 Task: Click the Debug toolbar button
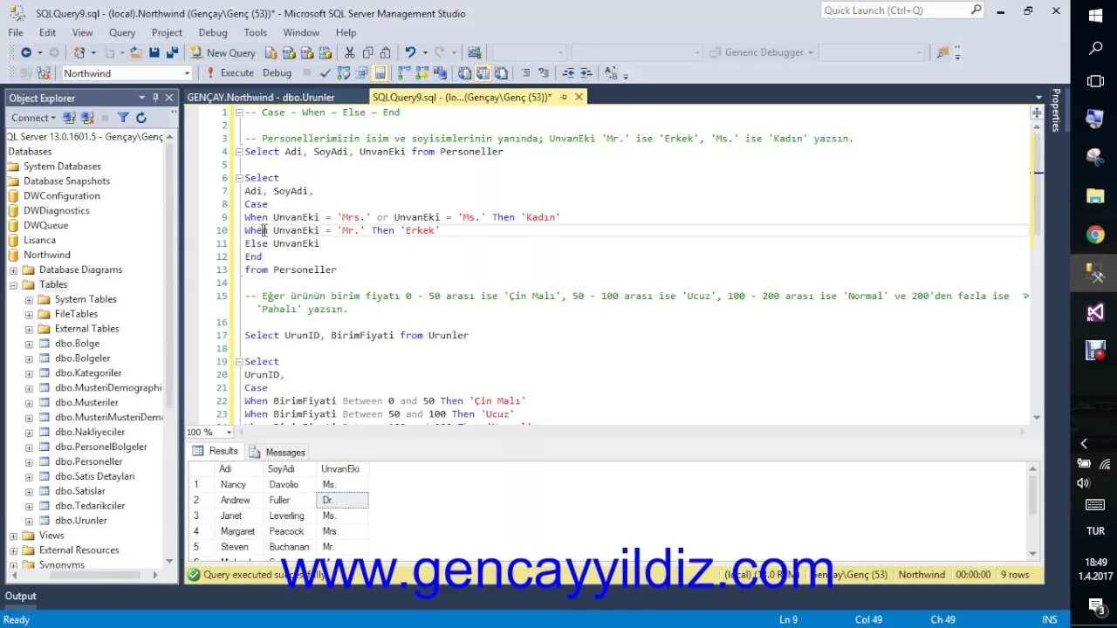coord(277,73)
